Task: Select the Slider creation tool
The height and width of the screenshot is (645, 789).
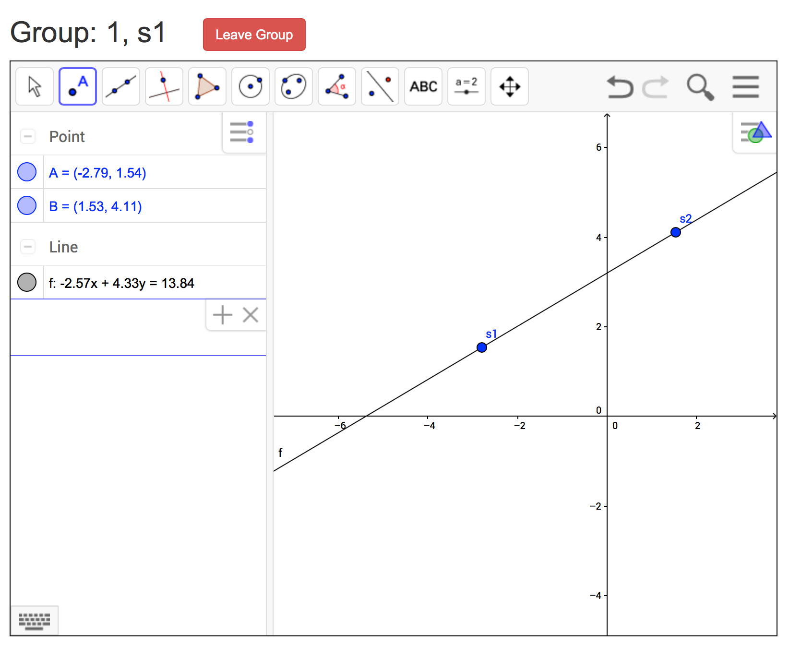Action: pos(466,86)
